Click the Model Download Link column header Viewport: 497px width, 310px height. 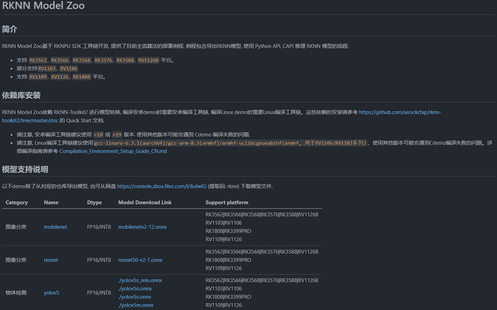145,203
